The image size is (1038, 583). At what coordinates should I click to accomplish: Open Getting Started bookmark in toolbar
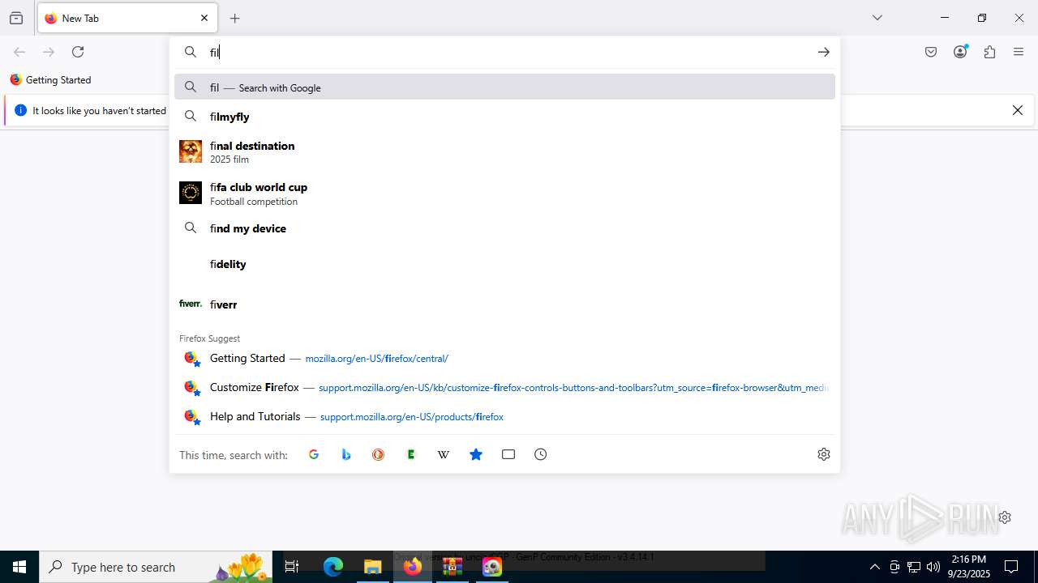coord(50,80)
